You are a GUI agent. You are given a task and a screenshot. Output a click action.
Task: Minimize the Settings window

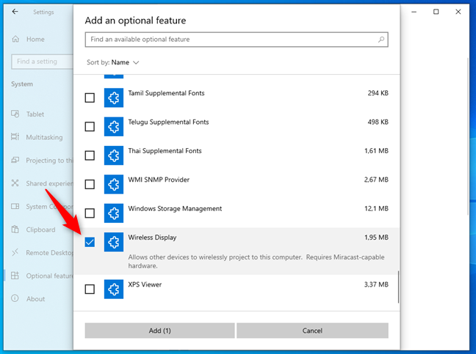point(414,12)
